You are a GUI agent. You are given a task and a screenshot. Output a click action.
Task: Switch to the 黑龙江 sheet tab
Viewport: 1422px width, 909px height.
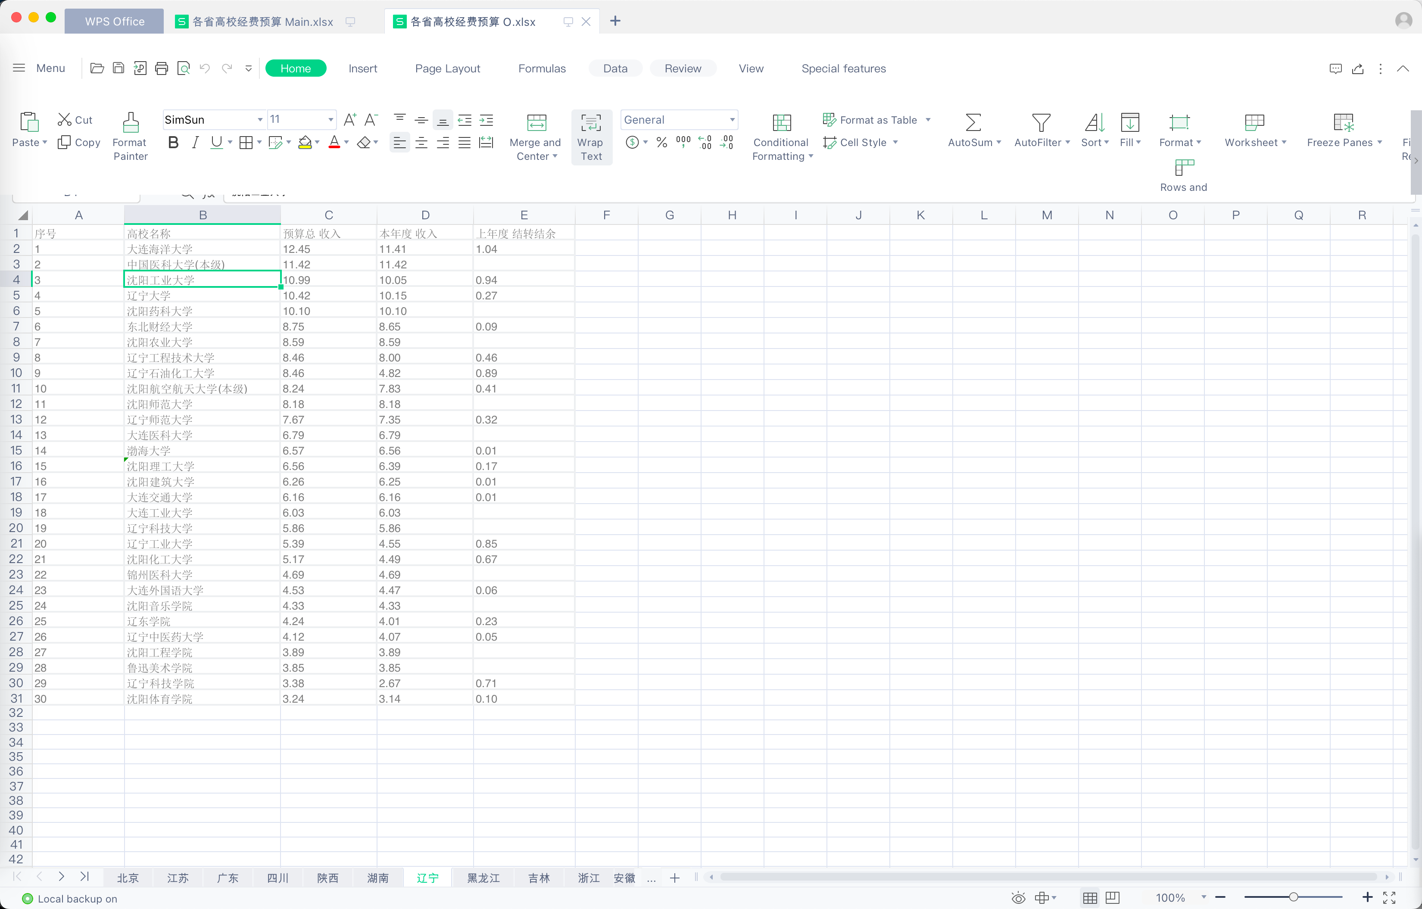coord(483,878)
